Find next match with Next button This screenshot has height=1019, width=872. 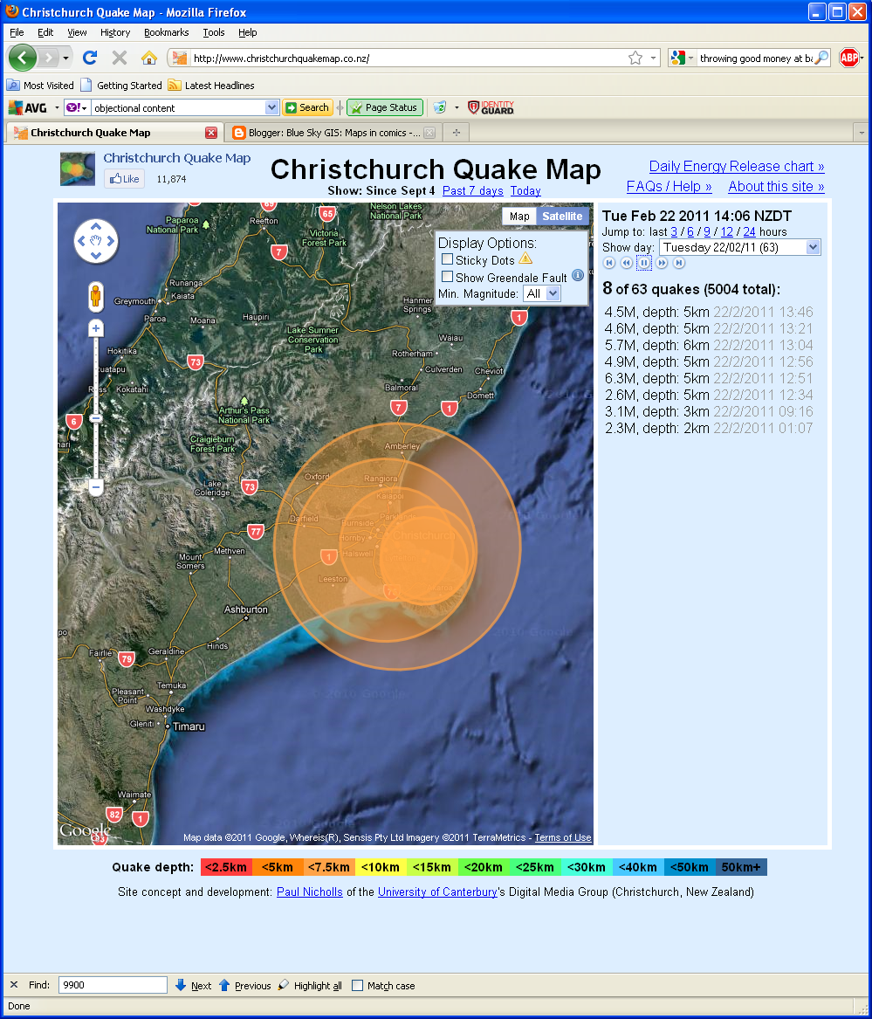tap(194, 985)
